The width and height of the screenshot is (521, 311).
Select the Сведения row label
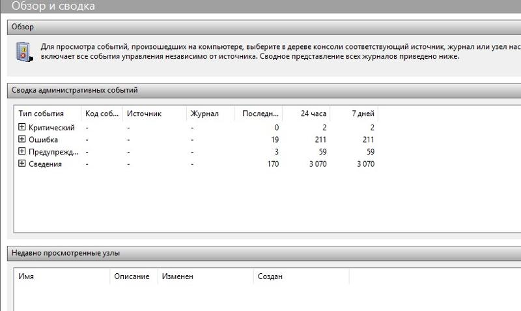(x=45, y=164)
